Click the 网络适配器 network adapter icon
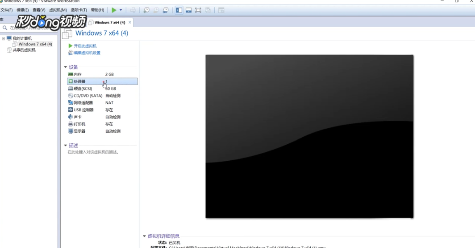The image size is (475, 248). tap(71, 103)
